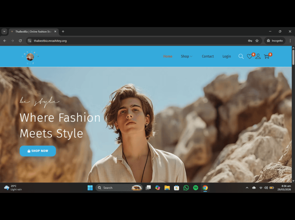Click the SHOP NOW button
This screenshot has width=295, height=220.
(x=38, y=151)
